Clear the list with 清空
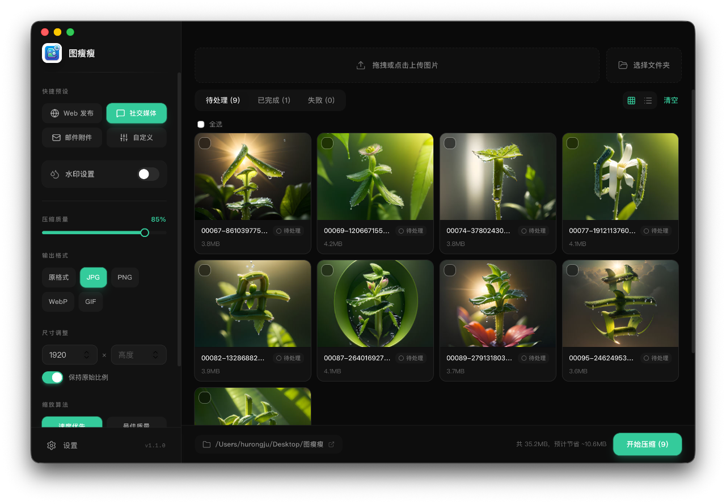726x504 pixels. pos(670,100)
